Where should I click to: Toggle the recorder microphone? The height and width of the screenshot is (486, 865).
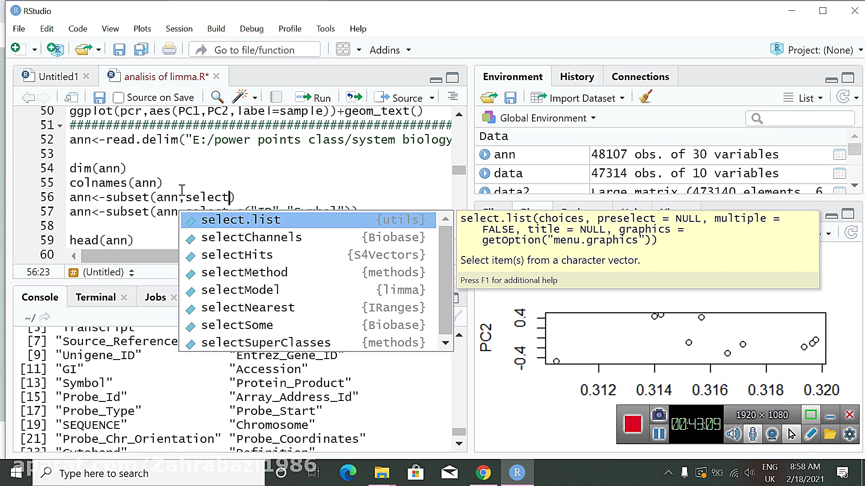tap(753, 434)
